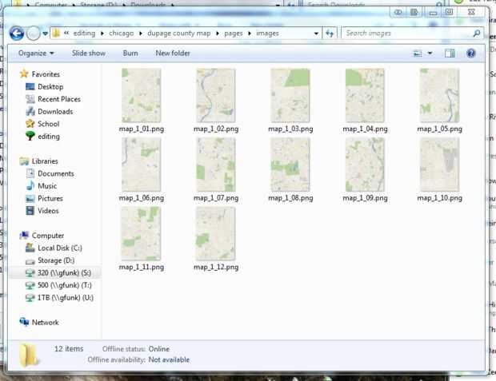The height and width of the screenshot is (381, 496).
Task: Start Slide show from toolbar
Action: tap(89, 53)
